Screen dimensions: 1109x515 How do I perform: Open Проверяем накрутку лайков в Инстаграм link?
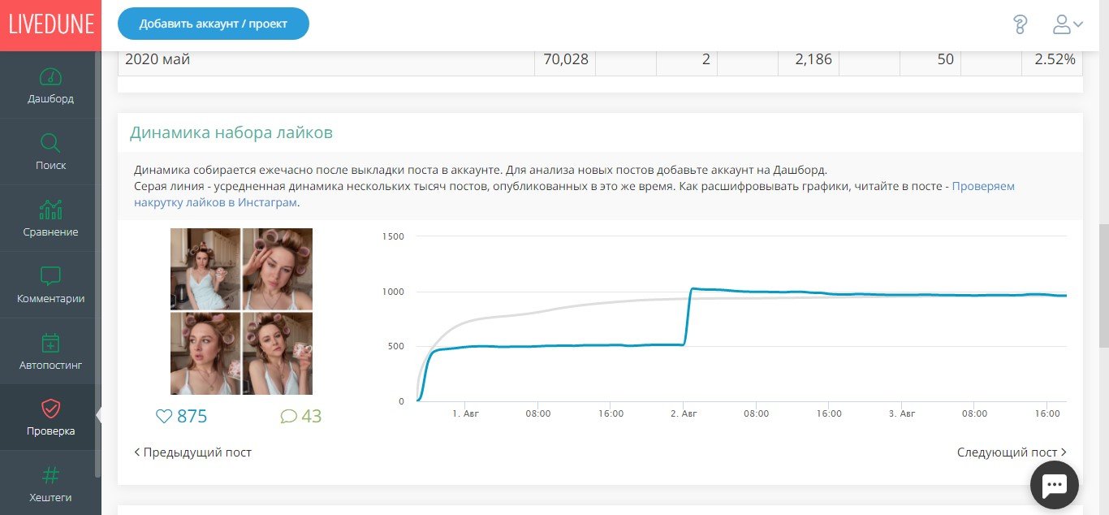click(x=575, y=194)
